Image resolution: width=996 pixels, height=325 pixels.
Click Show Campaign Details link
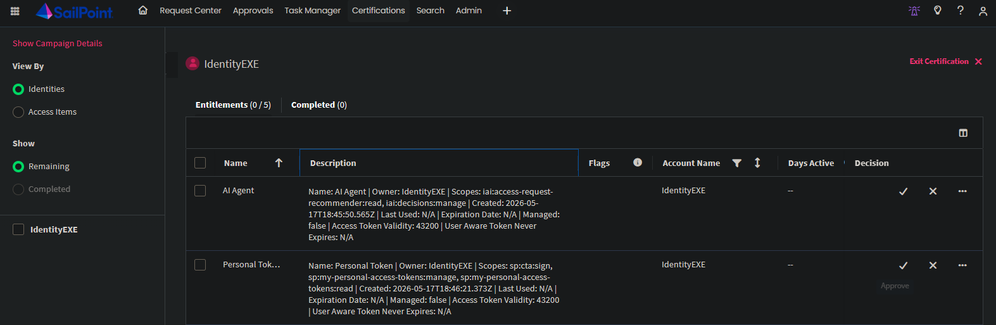(58, 44)
